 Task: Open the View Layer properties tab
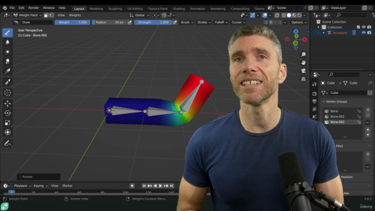point(314,109)
